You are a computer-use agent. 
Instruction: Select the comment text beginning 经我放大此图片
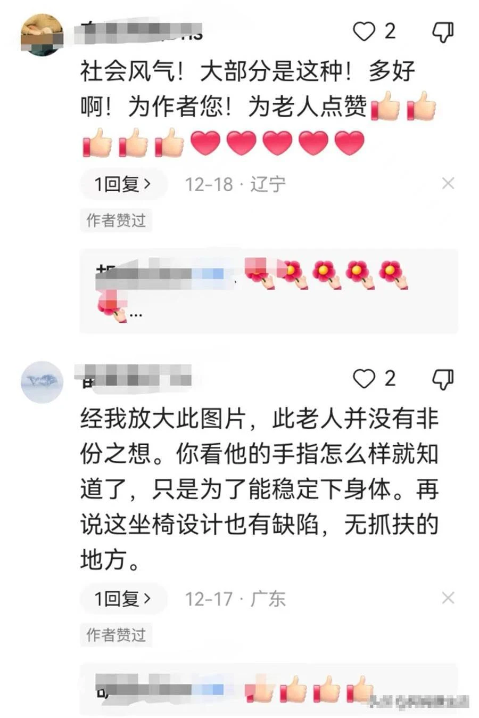click(260, 489)
